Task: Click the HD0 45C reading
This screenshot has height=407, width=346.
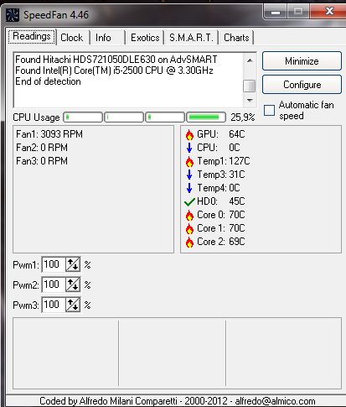Action: [x=221, y=201]
